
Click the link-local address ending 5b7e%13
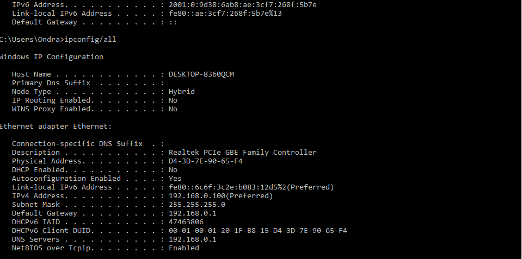click(x=225, y=14)
